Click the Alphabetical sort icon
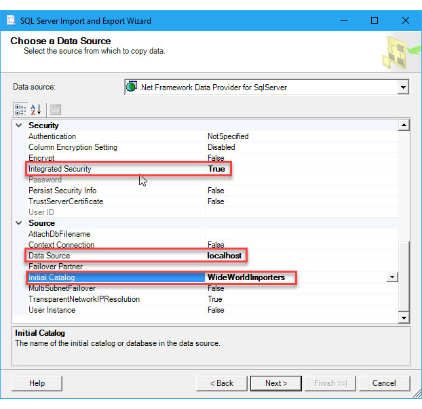 36,109
